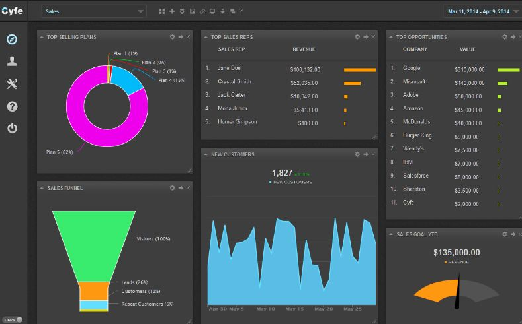The height and width of the screenshot is (324, 522).
Task: Click the Plan 2 (0%) chart label
Action: click(153, 63)
